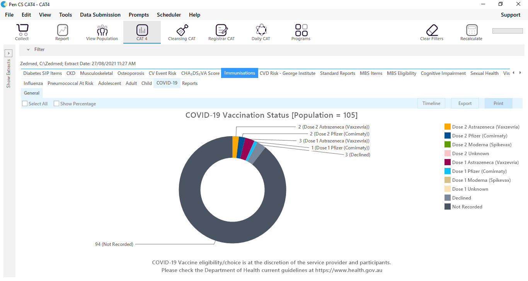Image resolution: width=528 pixels, height=281 pixels.
Task: Open the Adolescent sub-tab
Action: 109,83
